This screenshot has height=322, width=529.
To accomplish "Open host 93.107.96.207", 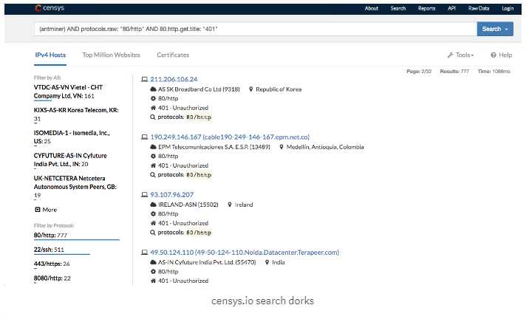I will click(x=171, y=194).
